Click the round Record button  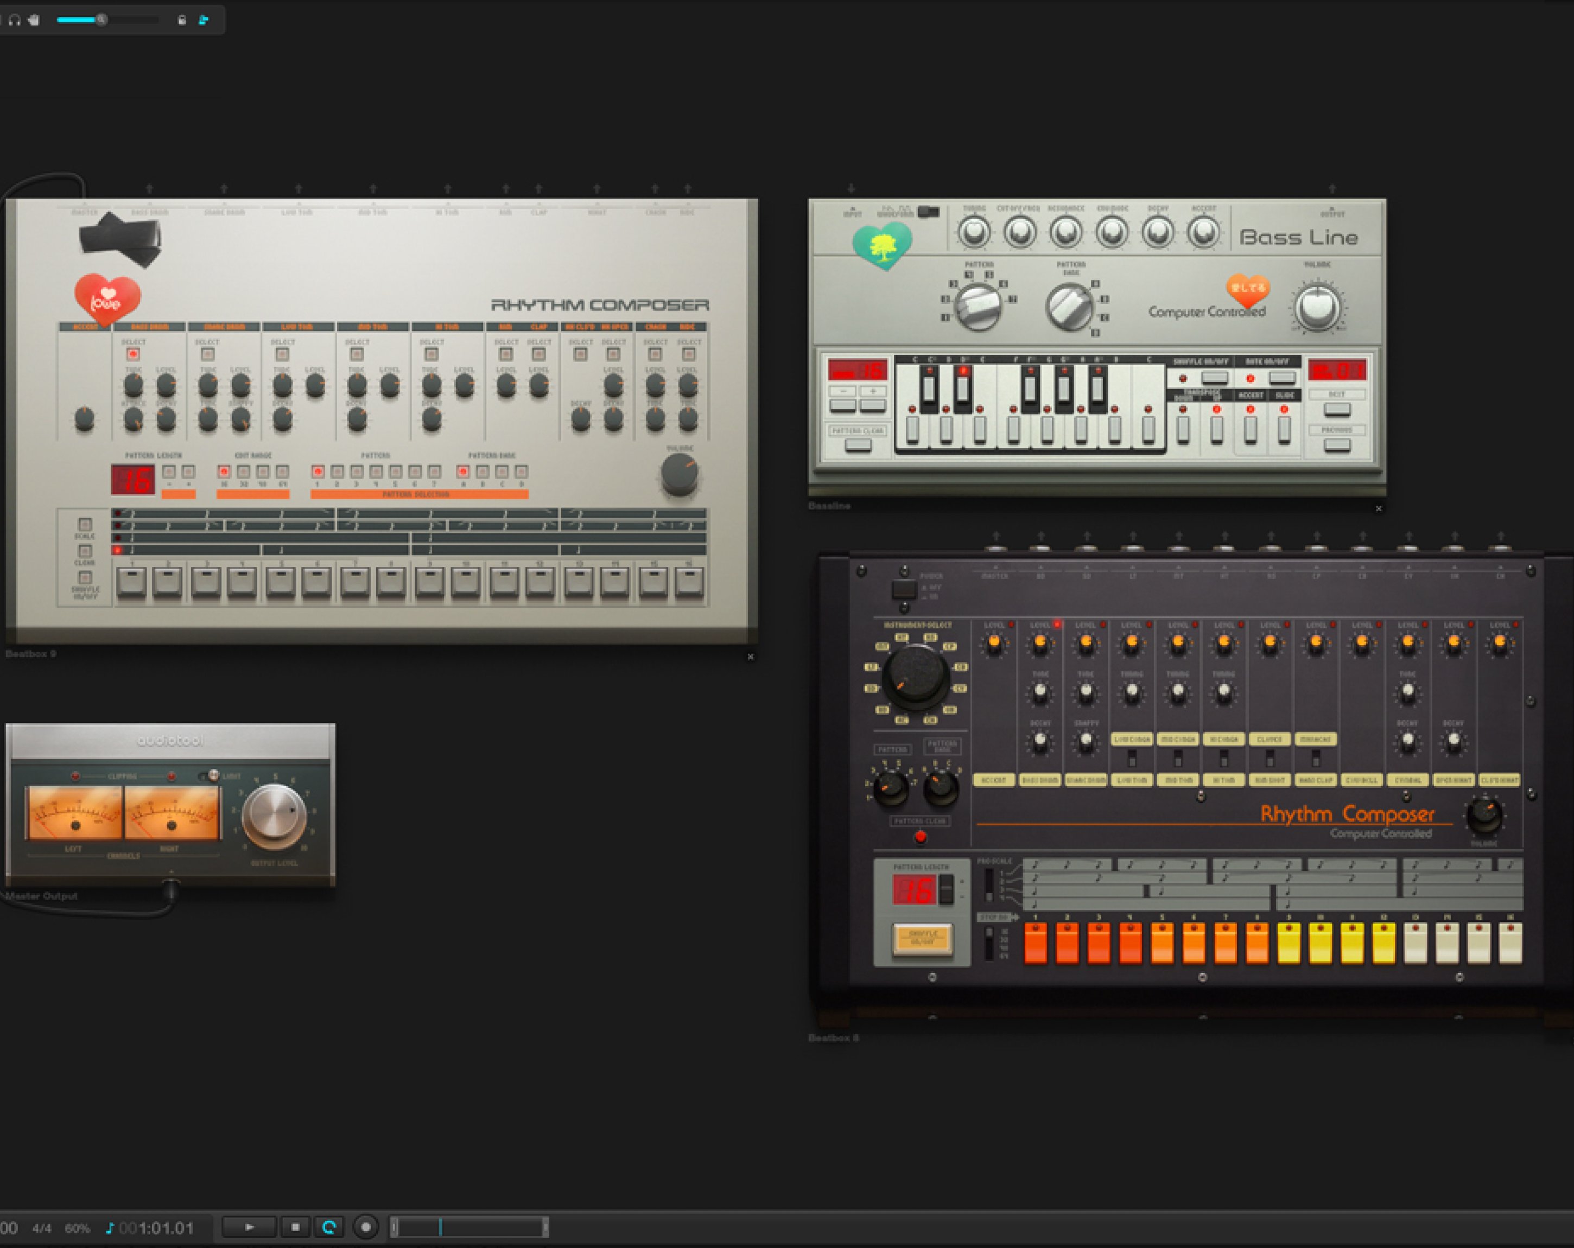tap(366, 1227)
